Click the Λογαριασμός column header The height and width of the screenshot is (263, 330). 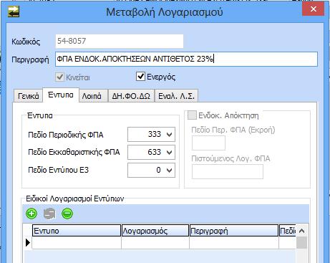pyautogui.click(x=155, y=231)
